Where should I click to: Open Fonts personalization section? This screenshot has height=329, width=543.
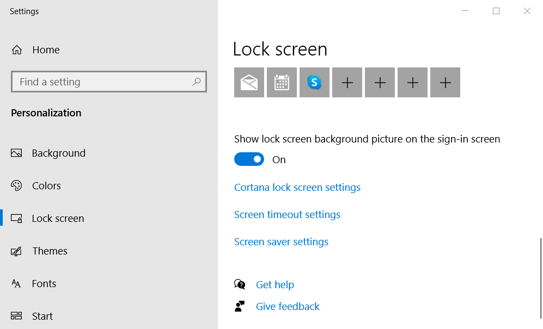pyautogui.click(x=44, y=284)
